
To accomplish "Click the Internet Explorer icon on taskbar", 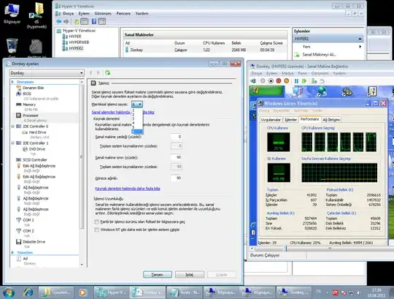I will 28,292.
